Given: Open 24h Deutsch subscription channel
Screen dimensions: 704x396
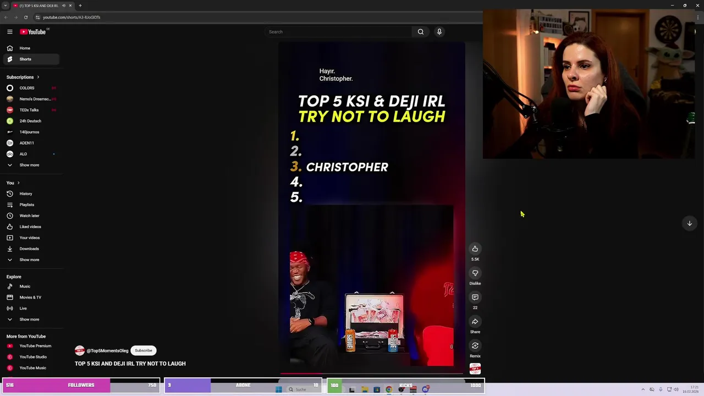Looking at the screenshot, I should pyautogui.click(x=30, y=121).
